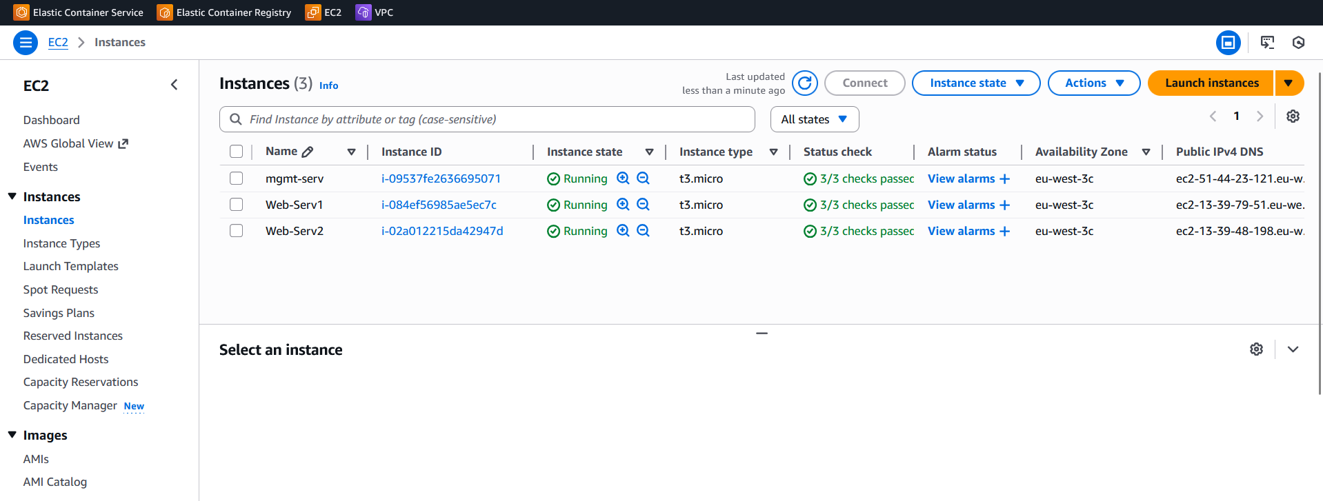Zoom-out filter for mgmt-serv Running state

pyautogui.click(x=643, y=178)
